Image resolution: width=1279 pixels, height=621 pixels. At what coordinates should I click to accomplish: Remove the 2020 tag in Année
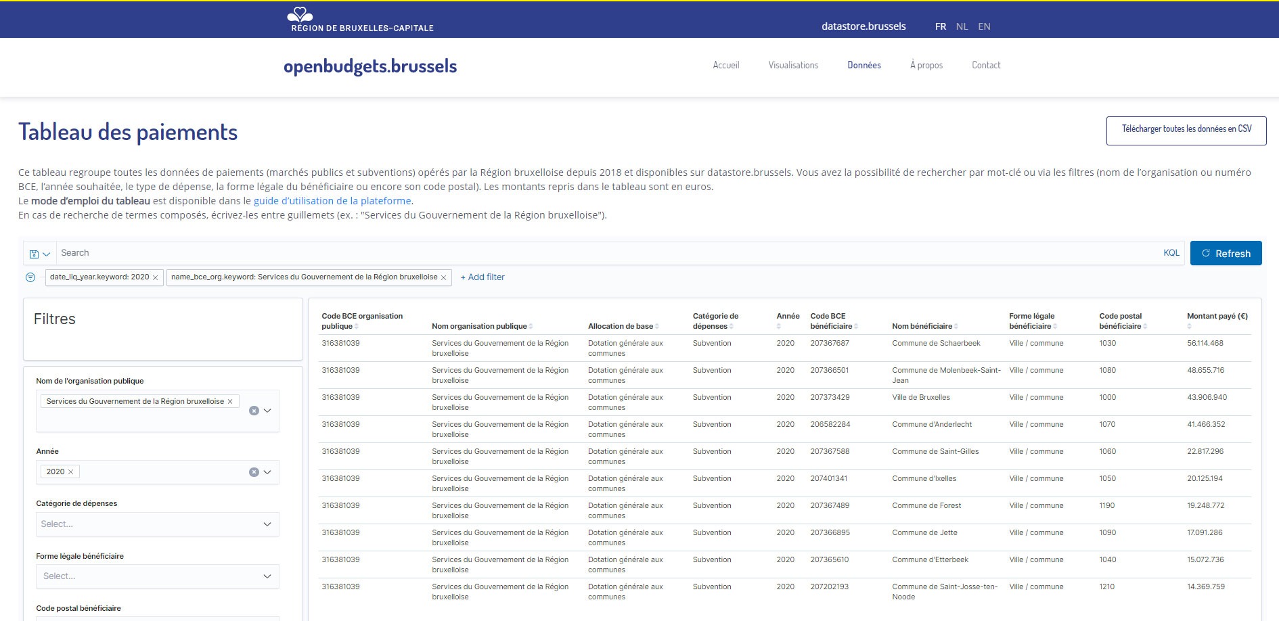[x=70, y=472]
